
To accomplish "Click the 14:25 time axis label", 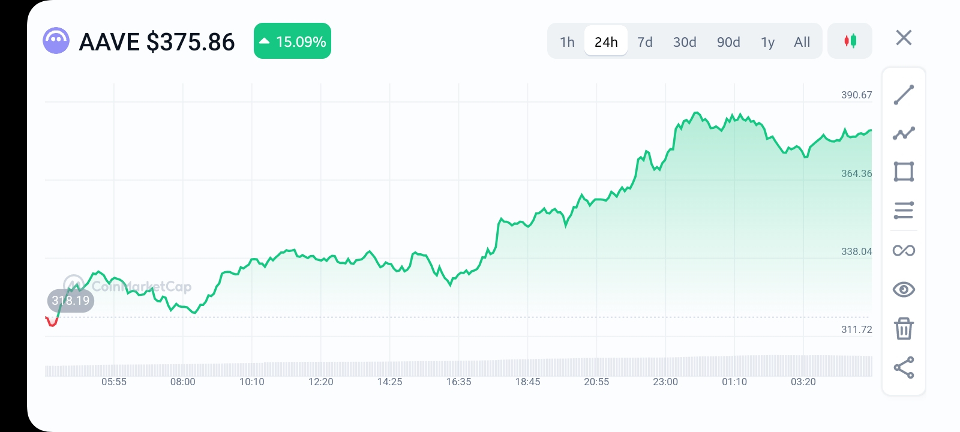I will click(390, 382).
